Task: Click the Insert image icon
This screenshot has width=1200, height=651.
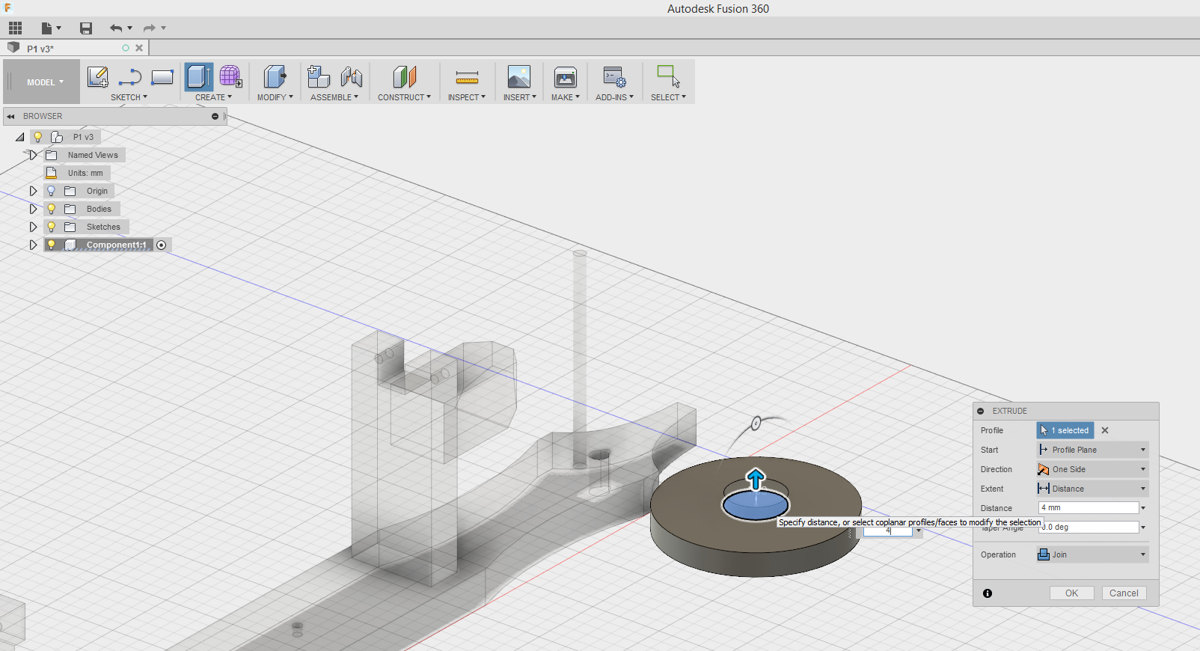Action: coord(518,77)
